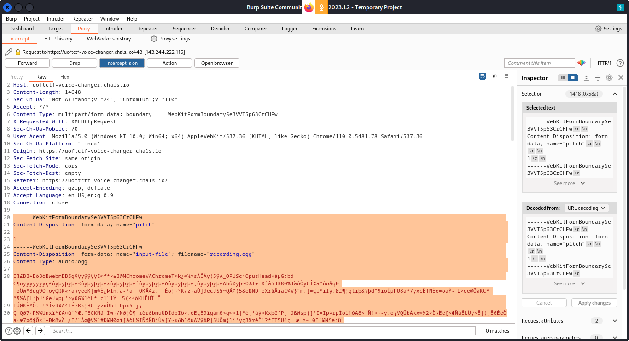Open the Decoded from URL encoding dropdown
The image size is (629, 341).
click(586, 208)
